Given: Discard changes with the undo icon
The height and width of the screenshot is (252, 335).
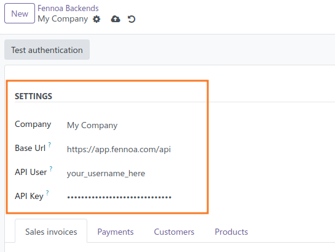Looking at the screenshot, I should [132, 19].
